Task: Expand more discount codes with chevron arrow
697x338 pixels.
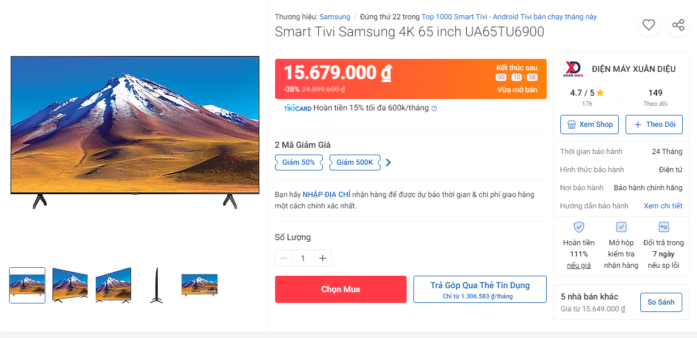Action: coord(388,162)
